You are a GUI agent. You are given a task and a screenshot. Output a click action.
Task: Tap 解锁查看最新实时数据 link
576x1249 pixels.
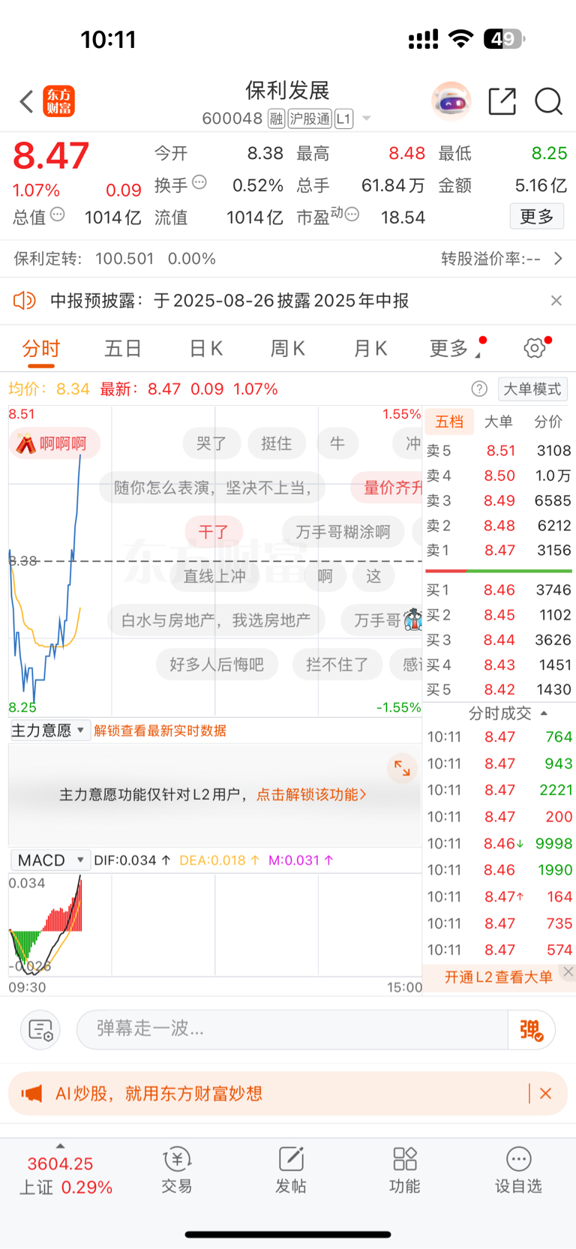coord(160,731)
